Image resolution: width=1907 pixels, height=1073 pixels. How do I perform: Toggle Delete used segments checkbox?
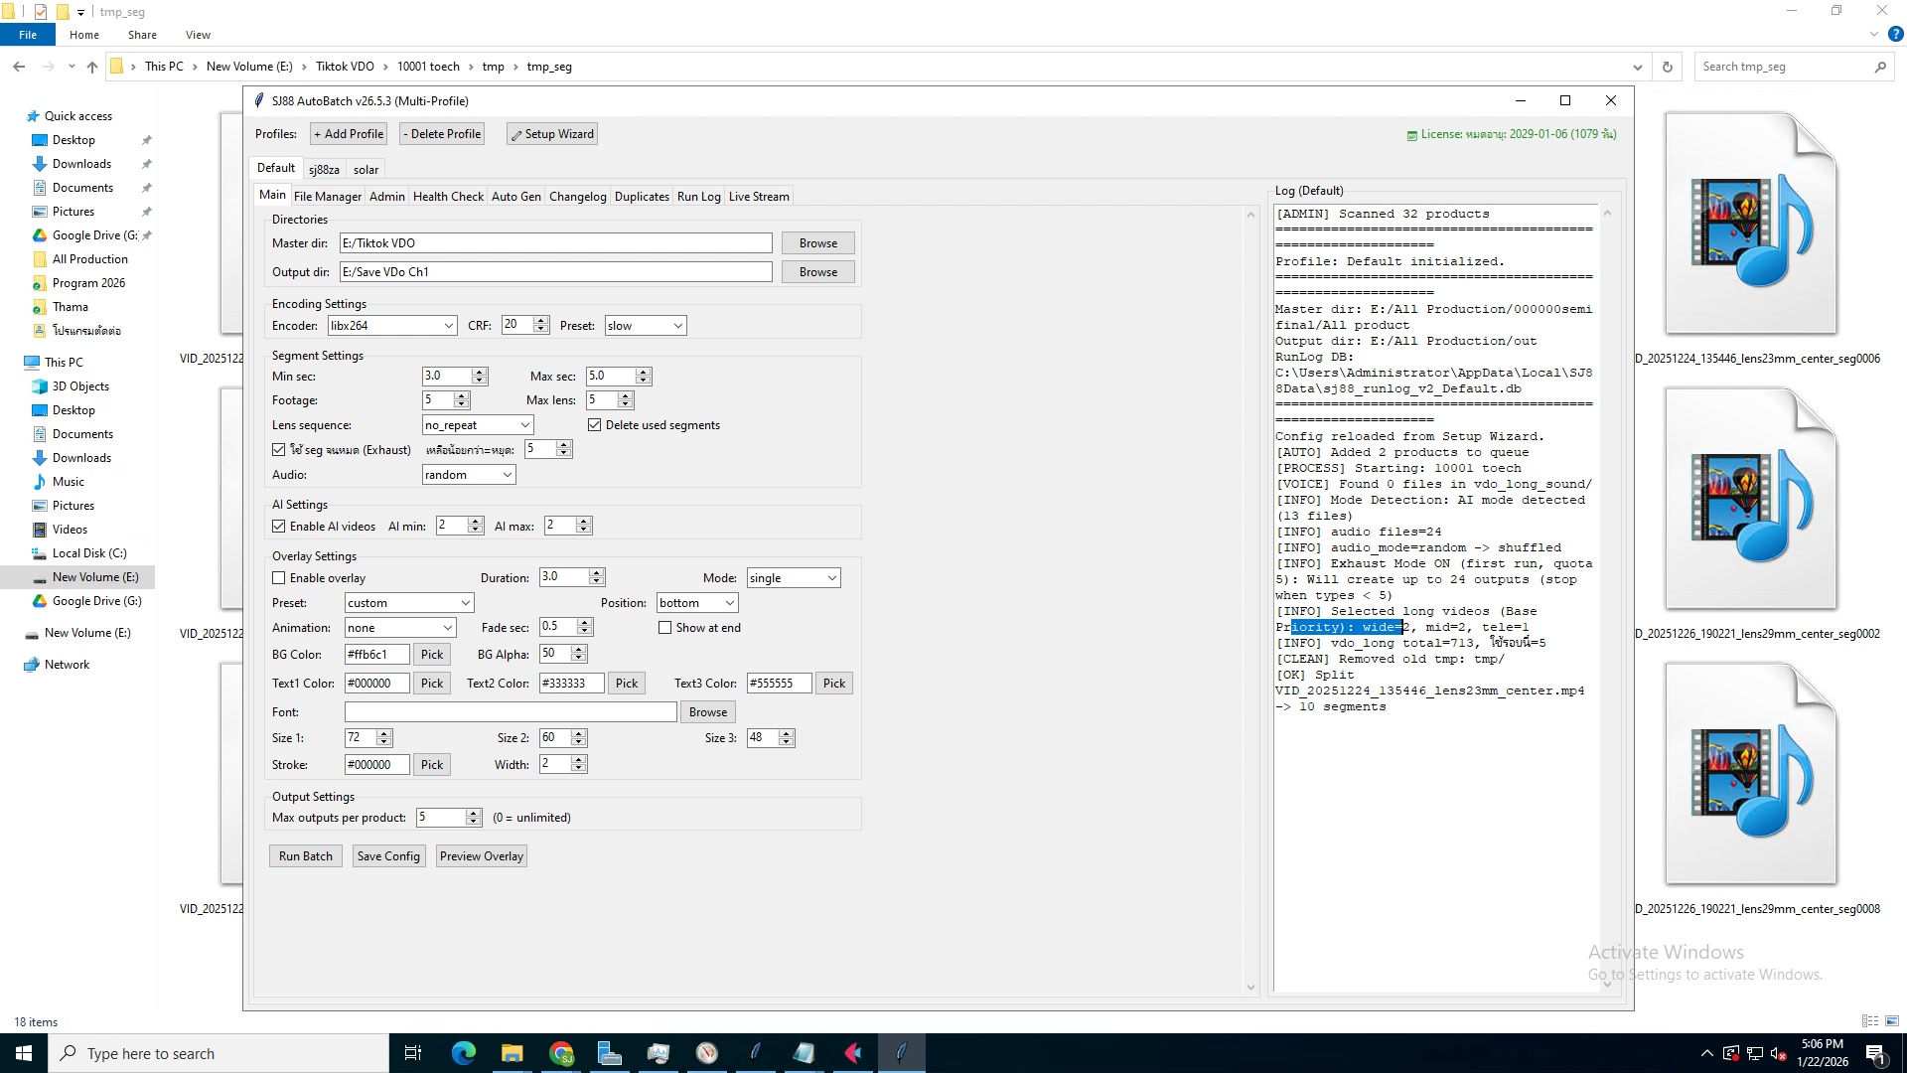coord(595,425)
